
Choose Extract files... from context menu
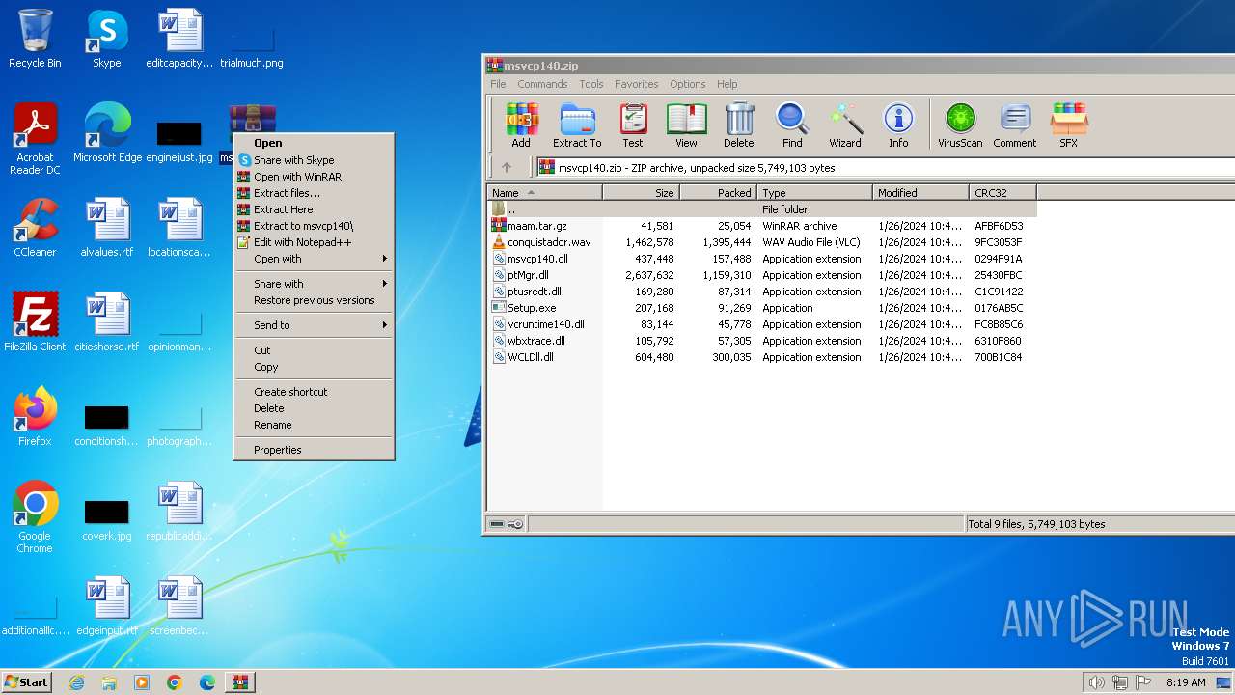(x=315, y=193)
